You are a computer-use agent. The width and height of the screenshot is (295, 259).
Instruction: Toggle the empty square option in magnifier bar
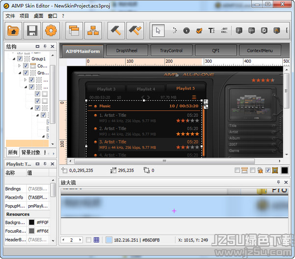tap(88, 240)
